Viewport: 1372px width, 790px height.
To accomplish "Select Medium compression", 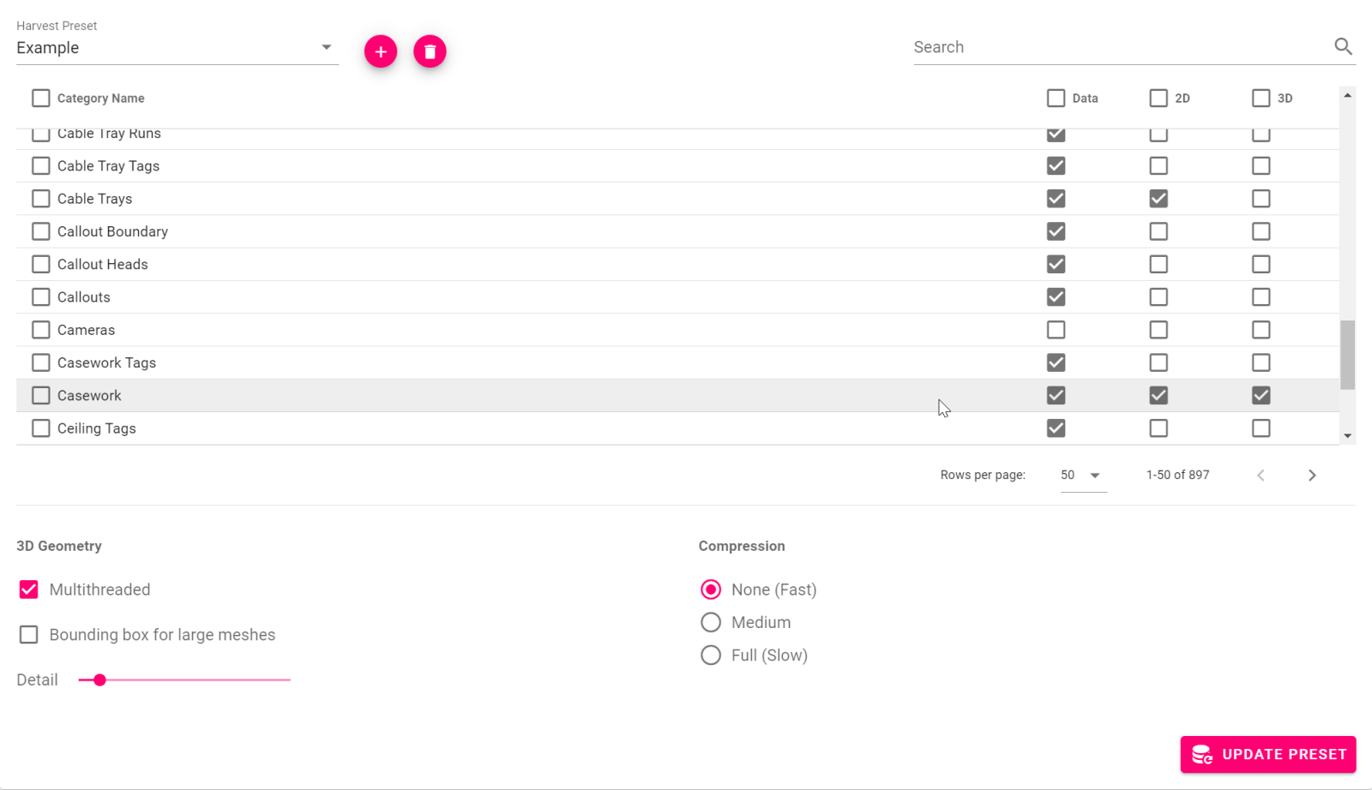I will (x=710, y=622).
